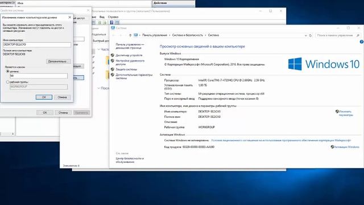Screen dimensions: 364x205
Task: Open the Защита системы link
Action: [126, 69]
